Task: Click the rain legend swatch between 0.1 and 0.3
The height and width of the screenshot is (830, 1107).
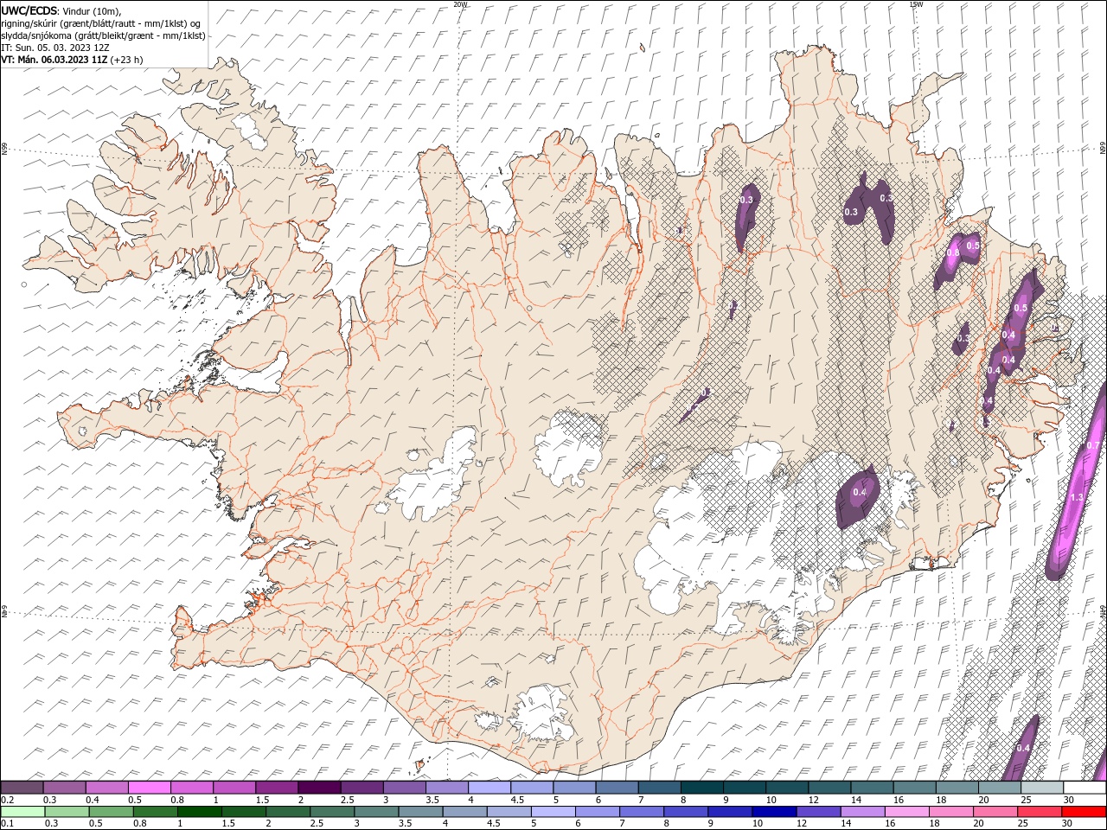Action: pyautogui.click(x=22, y=812)
